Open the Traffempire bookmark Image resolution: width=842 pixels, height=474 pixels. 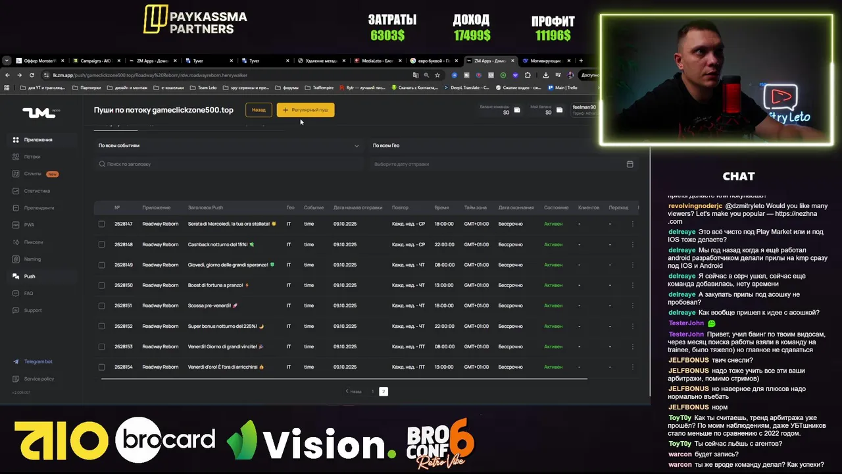(319, 88)
